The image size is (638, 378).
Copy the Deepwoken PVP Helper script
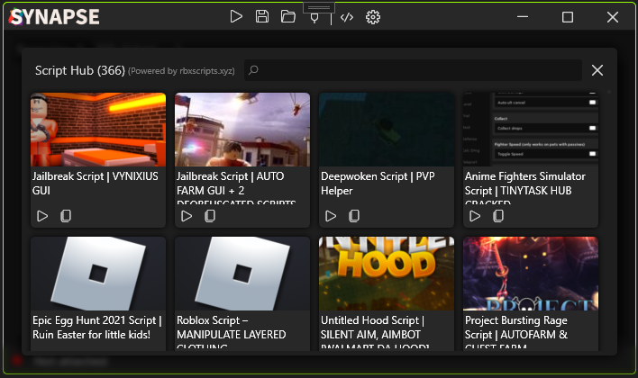[354, 216]
